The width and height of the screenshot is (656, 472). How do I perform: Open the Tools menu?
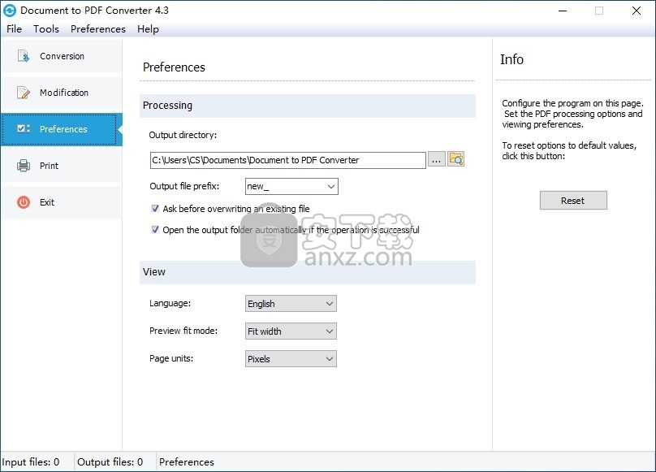pyautogui.click(x=46, y=29)
